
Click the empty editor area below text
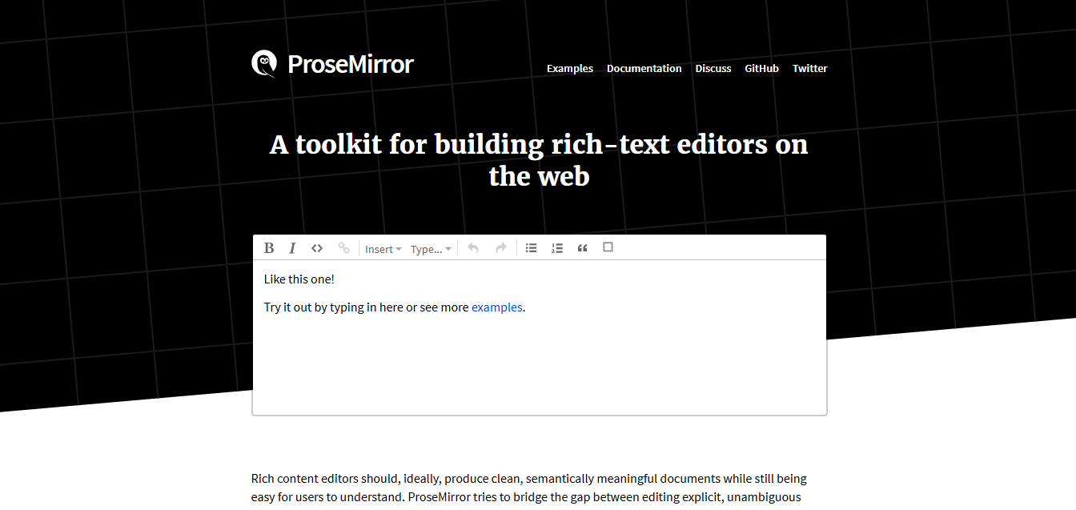coord(540,364)
